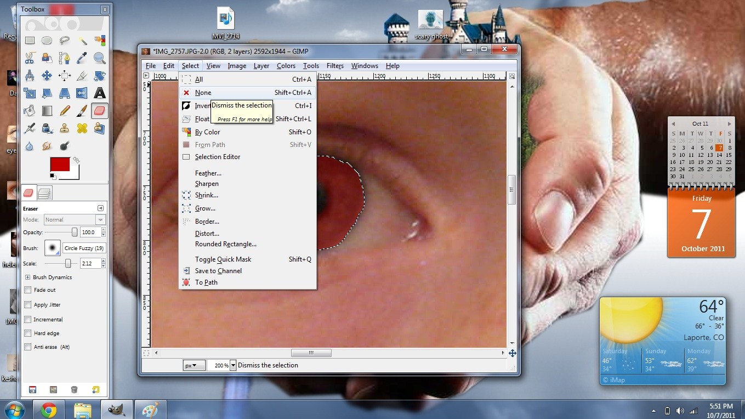
Task: Open the tool options panel menu arrow
Action: [100, 208]
